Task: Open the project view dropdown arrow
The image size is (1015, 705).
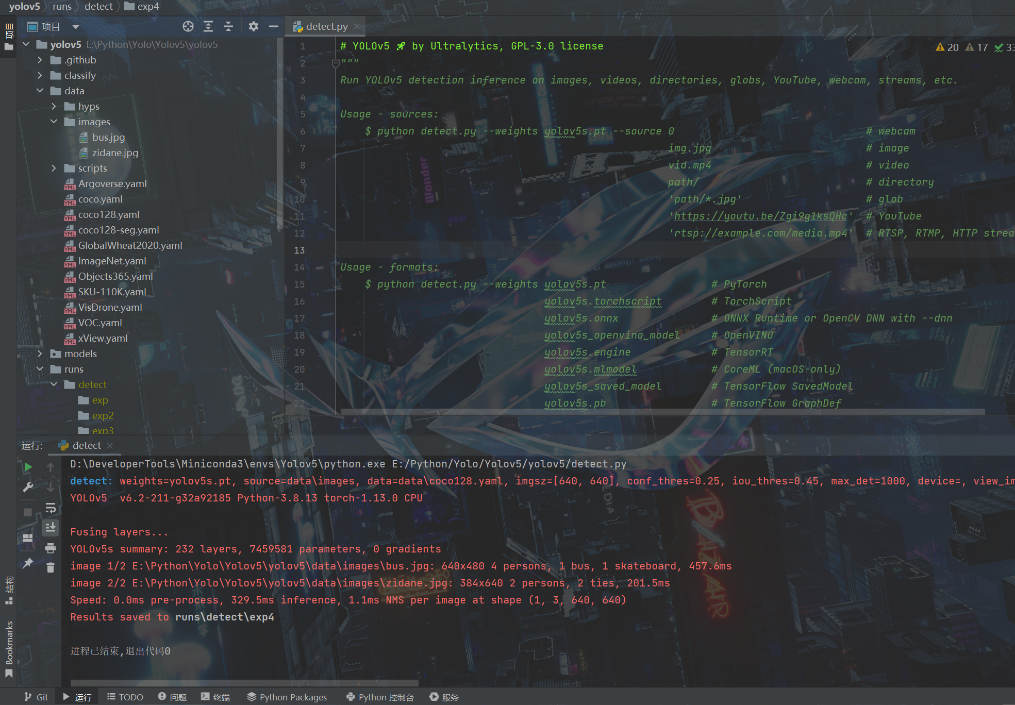Action: coord(76,27)
